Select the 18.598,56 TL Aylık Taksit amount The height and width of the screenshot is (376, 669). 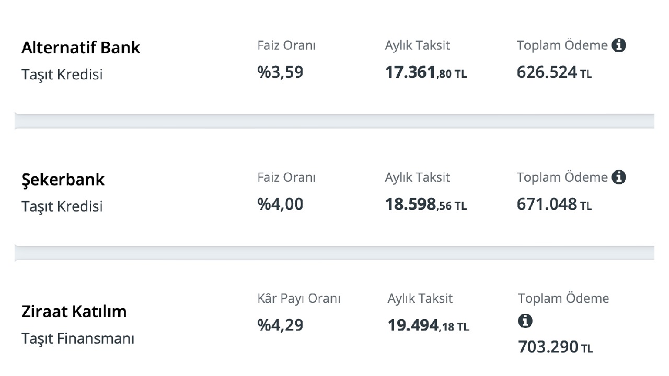point(426,205)
